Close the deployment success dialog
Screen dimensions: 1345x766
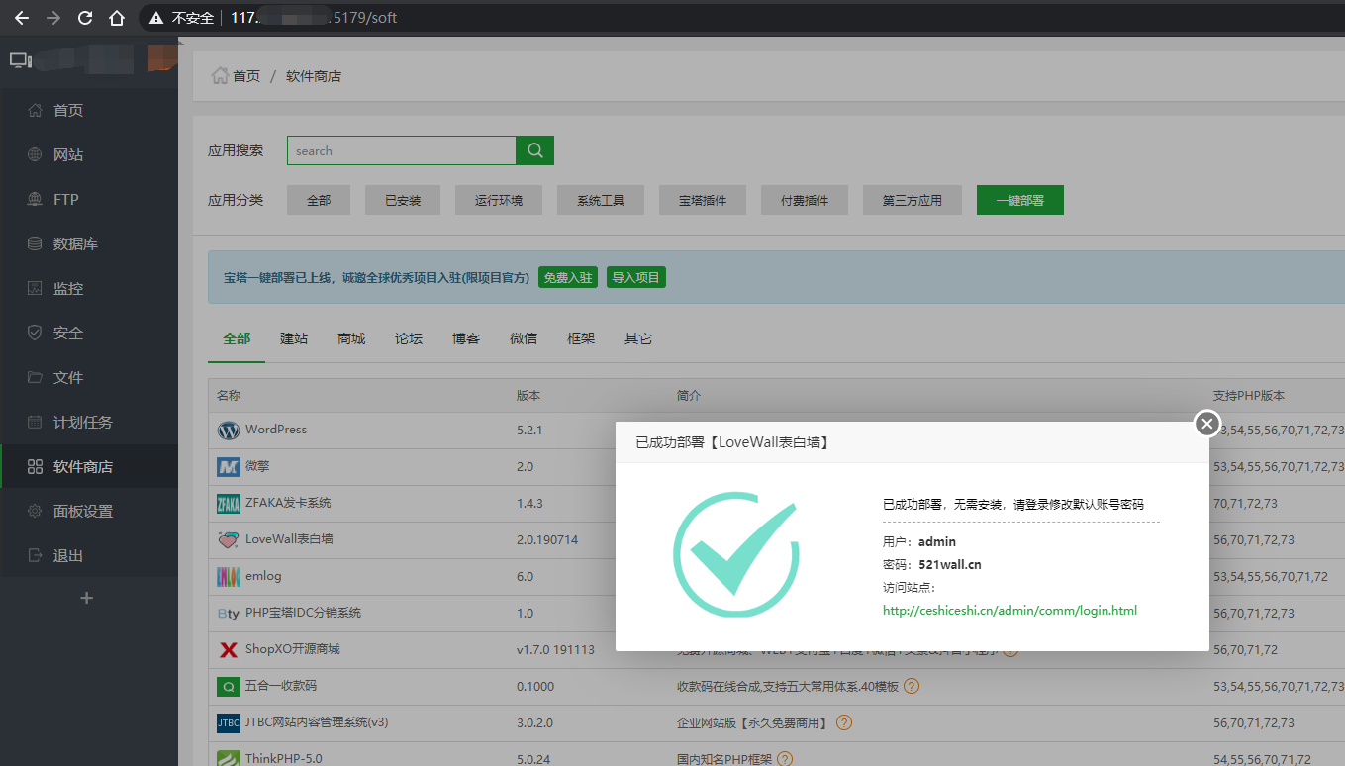(1206, 424)
